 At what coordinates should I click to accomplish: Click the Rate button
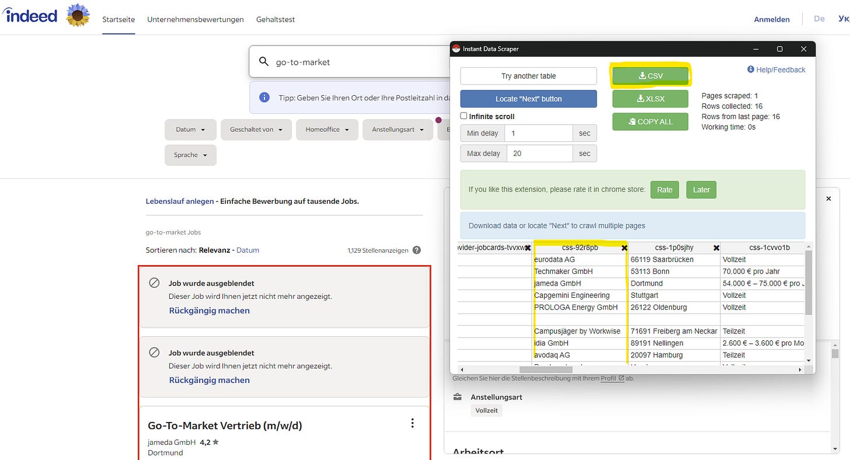tap(664, 190)
